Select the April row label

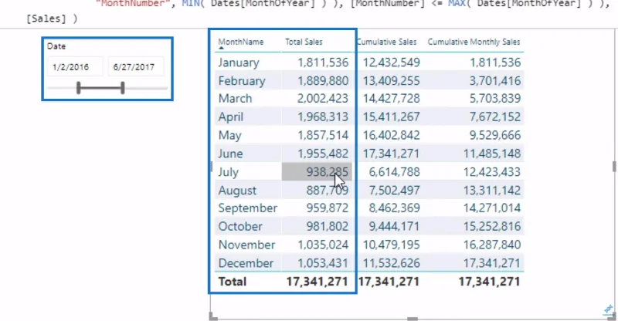click(x=230, y=117)
